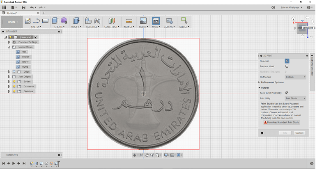317x169 pixels.
Task: Click the Orbit navigation tool
Action: pos(135,155)
